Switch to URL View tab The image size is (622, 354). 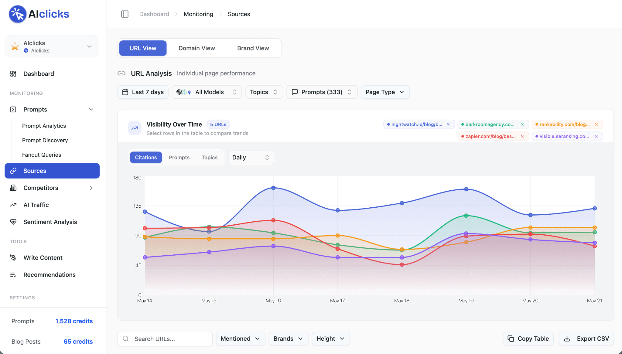point(143,48)
